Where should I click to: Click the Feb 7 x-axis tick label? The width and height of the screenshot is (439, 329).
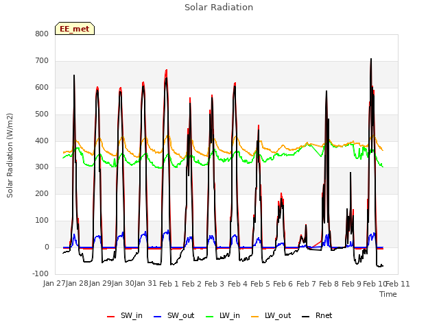(x=307, y=284)
